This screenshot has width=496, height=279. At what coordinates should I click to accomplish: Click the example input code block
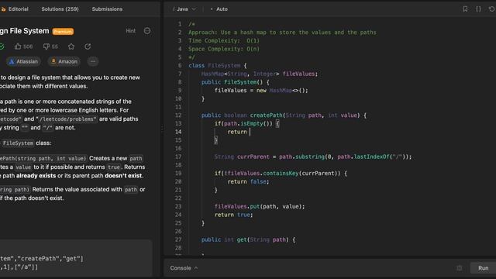point(76,258)
